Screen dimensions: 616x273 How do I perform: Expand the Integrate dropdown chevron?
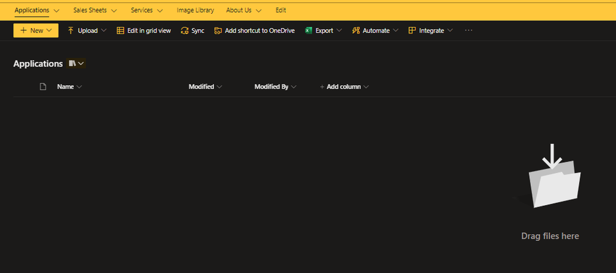450,30
